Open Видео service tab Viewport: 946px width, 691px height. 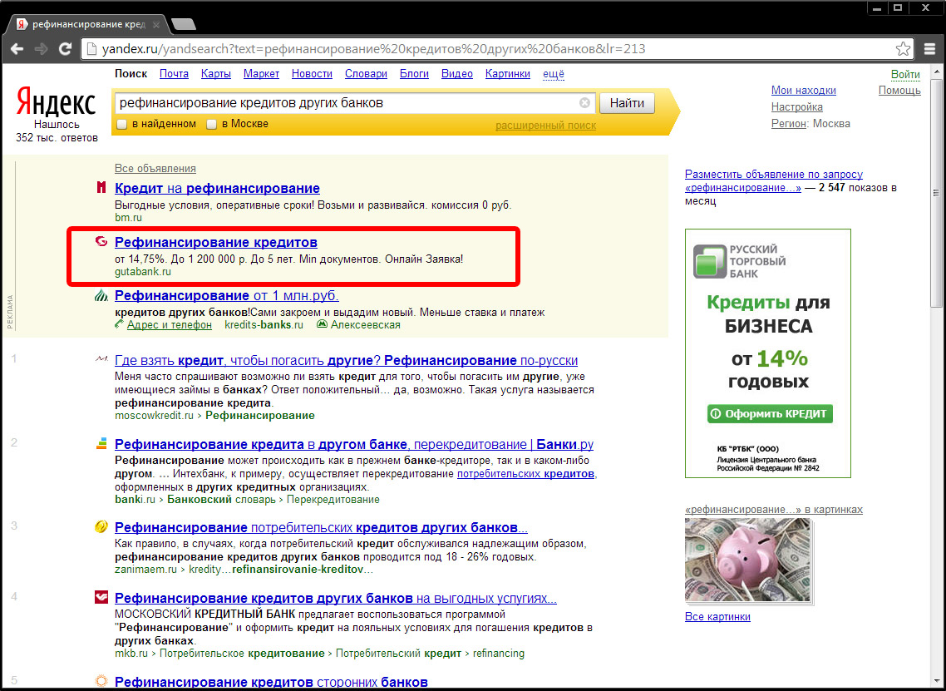tap(456, 74)
